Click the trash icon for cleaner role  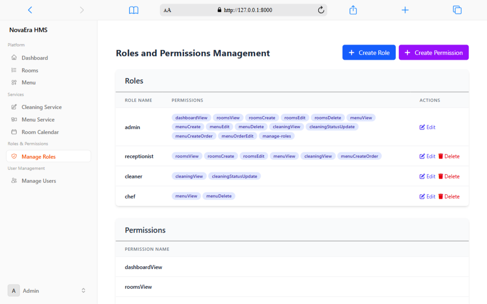(x=441, y=176)
